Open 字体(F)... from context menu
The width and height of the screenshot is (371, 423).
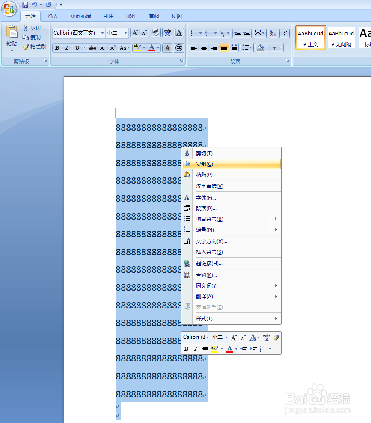coord(232,198)
